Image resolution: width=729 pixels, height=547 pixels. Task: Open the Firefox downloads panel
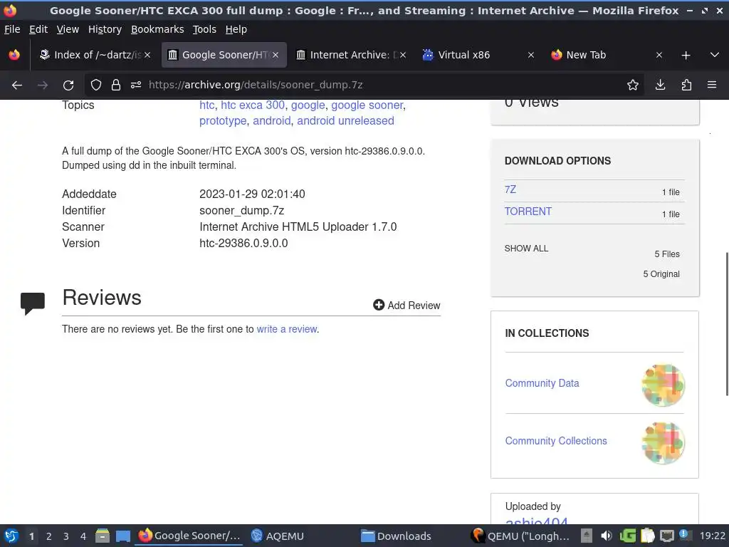660,85
